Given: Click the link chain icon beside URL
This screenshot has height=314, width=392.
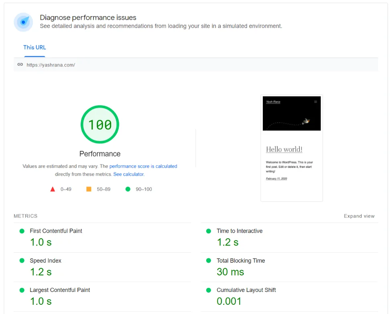Looking at the screenshot, I should click(x=20, y=65).
